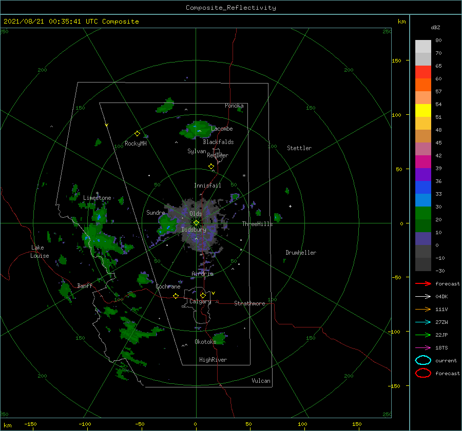Click the ThreeHills label
The width and height of the screenshot is (462, 431).
[258, 224]
